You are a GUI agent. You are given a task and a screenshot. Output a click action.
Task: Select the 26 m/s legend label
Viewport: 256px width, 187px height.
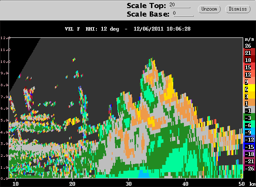[248, 46]
